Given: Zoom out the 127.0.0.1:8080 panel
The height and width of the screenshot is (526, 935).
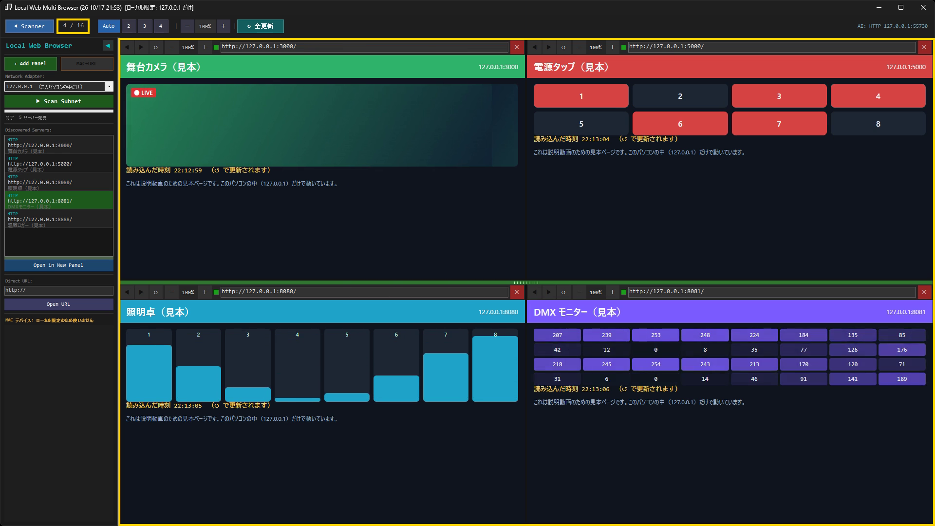Looking at the screenshot, I should (171, 292).
